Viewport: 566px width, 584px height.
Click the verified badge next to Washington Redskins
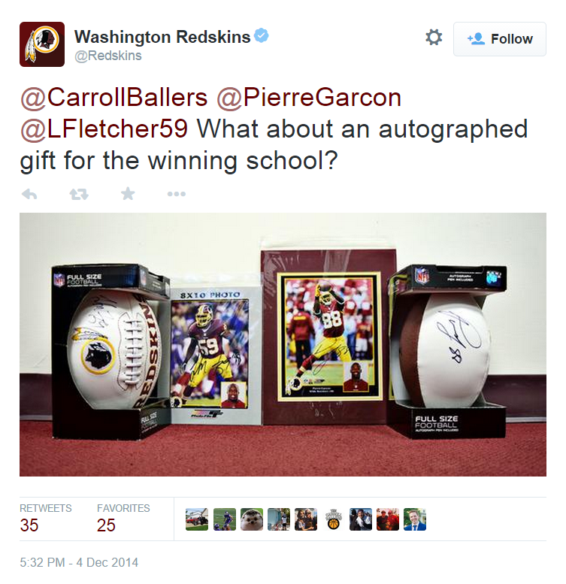pos(262,36)
